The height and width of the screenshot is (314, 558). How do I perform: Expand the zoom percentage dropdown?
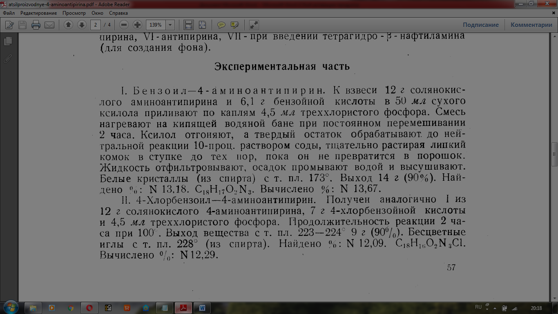[x=170, y=25]
